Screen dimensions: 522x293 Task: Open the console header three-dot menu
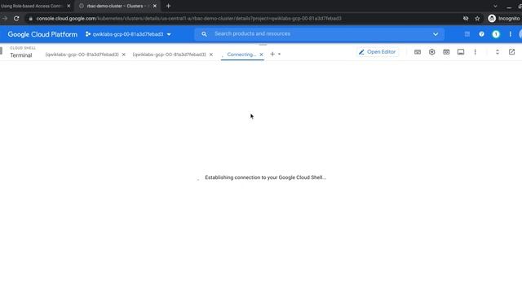510,34
